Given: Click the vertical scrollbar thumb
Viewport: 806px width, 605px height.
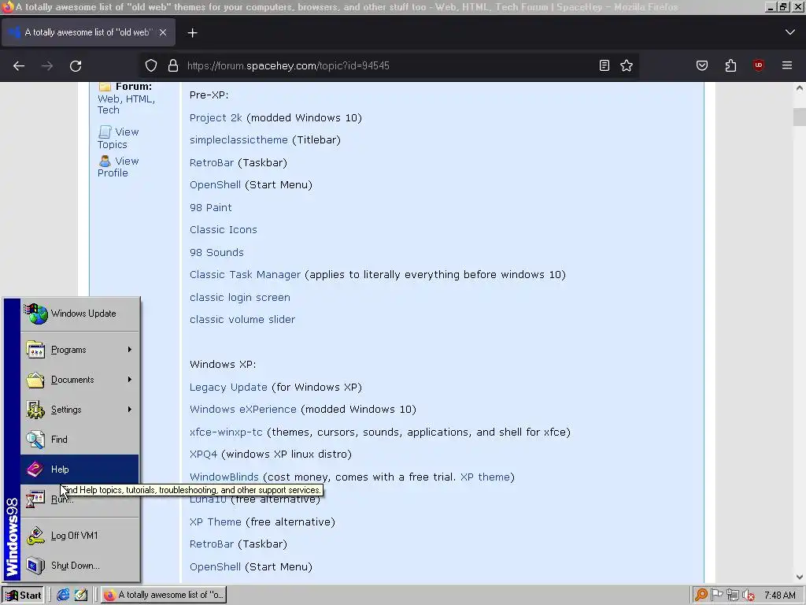Looking at the screenshot, I should click(x=800, y=117).
